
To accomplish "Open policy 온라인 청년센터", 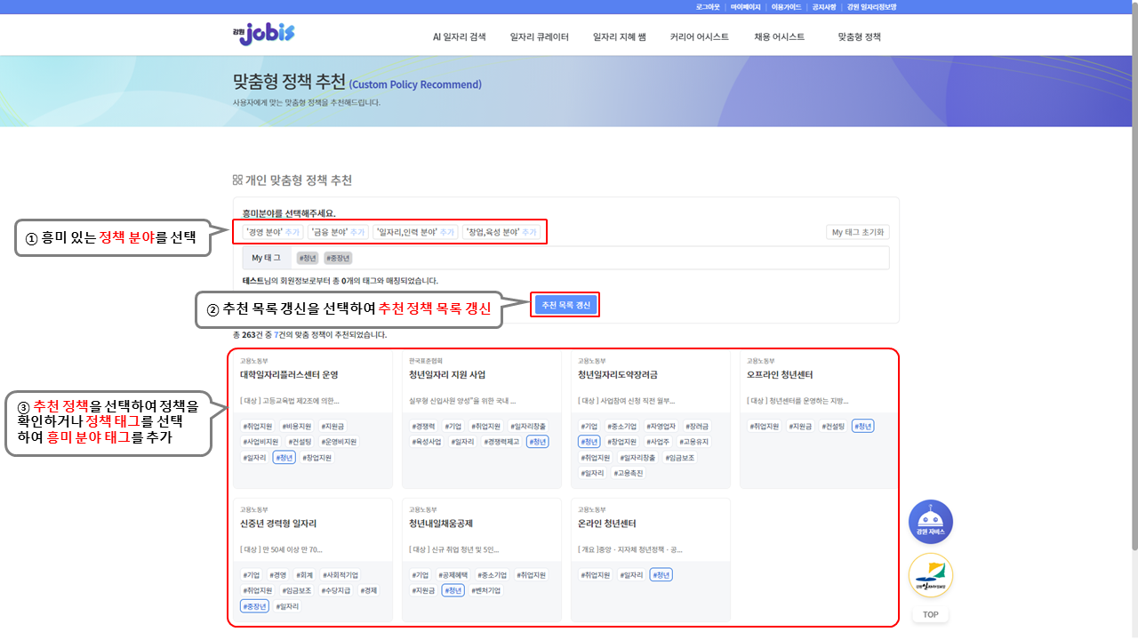I will click(x=607, y=524).
